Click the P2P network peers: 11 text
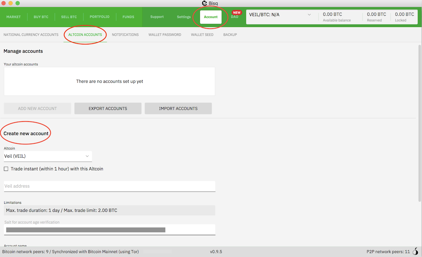 click(388, 252)
